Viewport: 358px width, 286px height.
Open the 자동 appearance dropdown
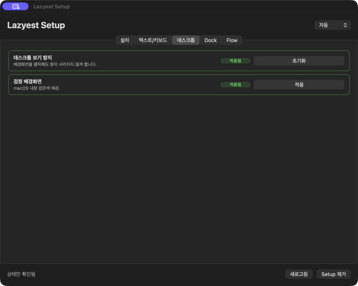click(x=333, y=25)
